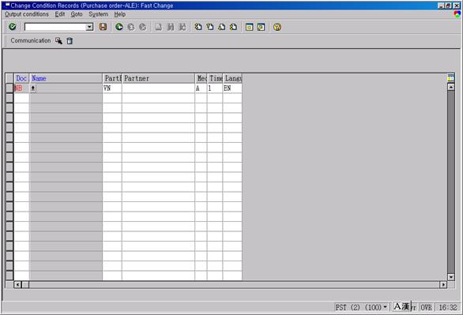Click the Create New Session icon
This screenshot has height=315, width=463.
tap(249, 27)
